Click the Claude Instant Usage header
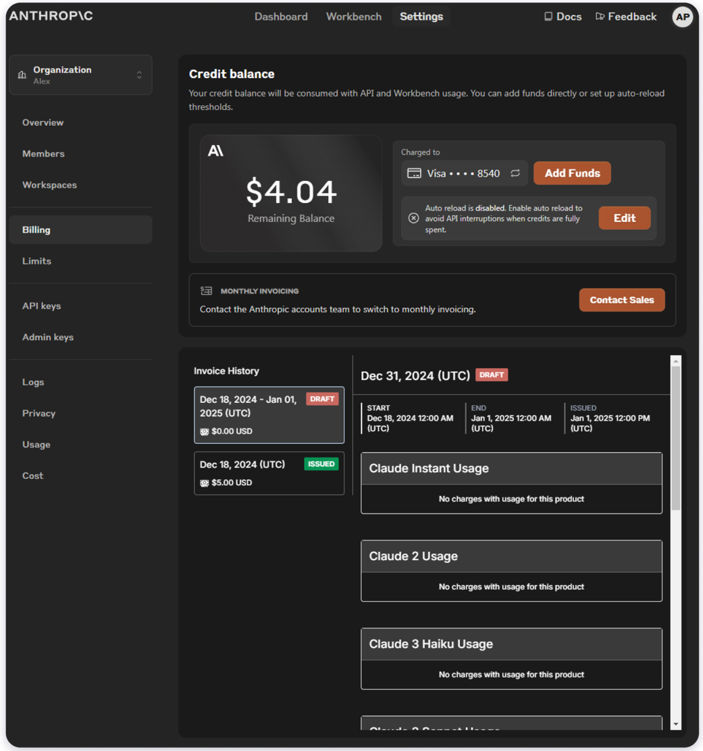Screen dimensions: 703x751 click(511, 468)
